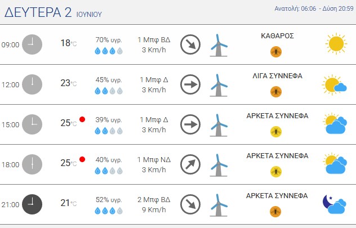Click the wind turbine icon at 15:00
The image size is (356, 228).
click(219, 125)
